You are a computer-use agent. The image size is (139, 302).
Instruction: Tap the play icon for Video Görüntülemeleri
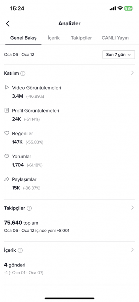pyautogui.click(x=7, y=88)
